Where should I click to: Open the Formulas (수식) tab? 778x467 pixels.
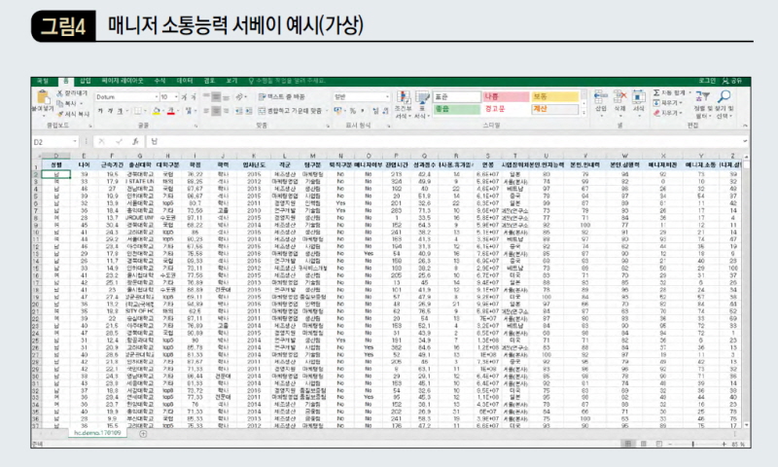pos(159,81)
